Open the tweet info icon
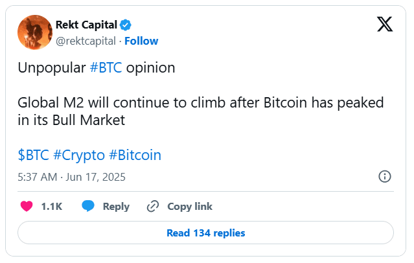The width and height of the screenshot is (414, 263). point(384,177)
